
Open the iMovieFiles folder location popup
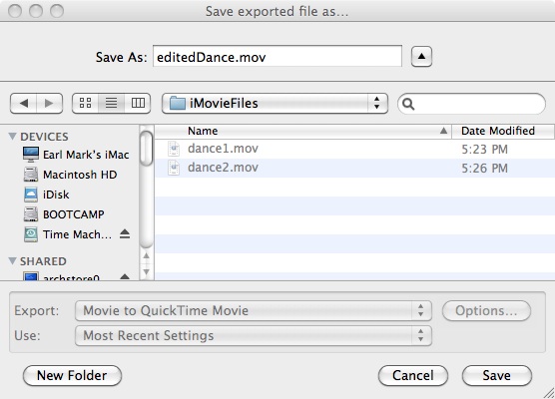click(275, 104)
